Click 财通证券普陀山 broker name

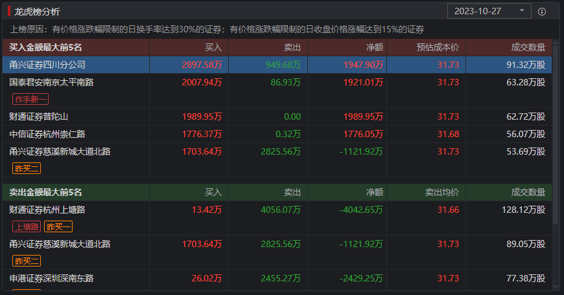(x=38, y=116)
